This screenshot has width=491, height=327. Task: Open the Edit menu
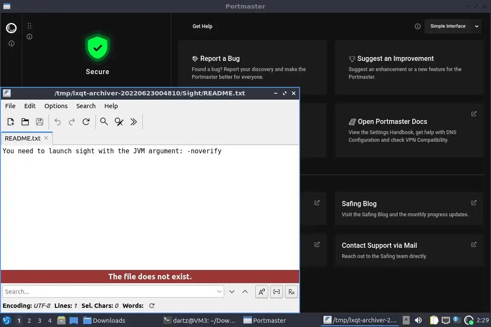click(x=30, y=106)
